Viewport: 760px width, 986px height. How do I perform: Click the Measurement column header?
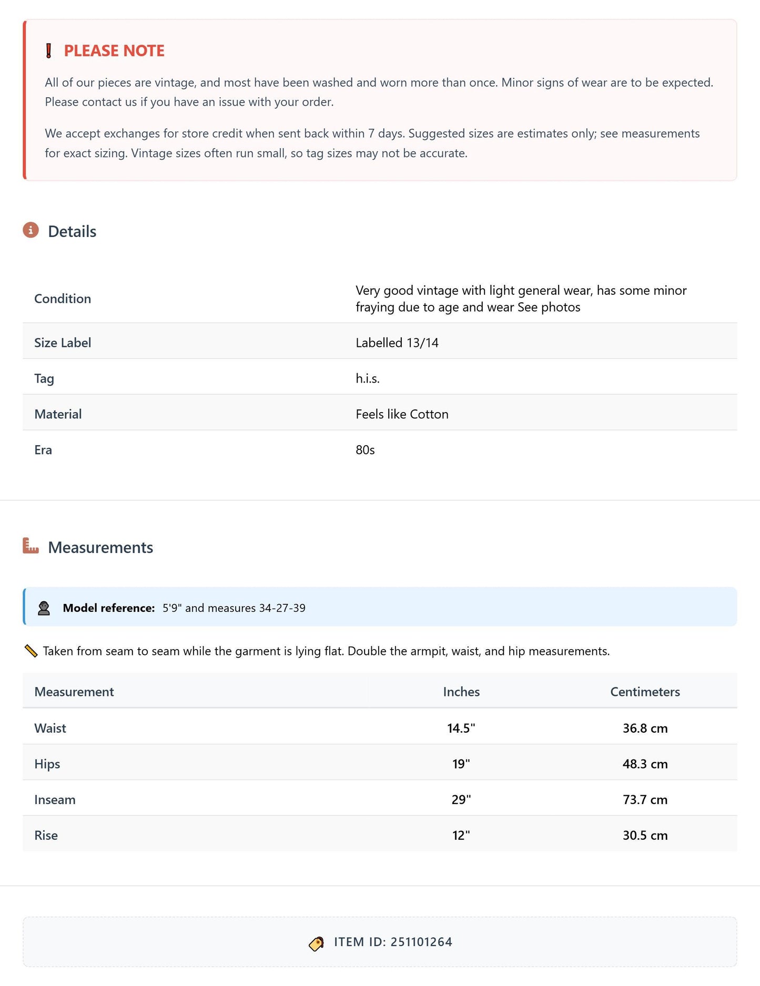pyautogui.click(x=74, y=692)
